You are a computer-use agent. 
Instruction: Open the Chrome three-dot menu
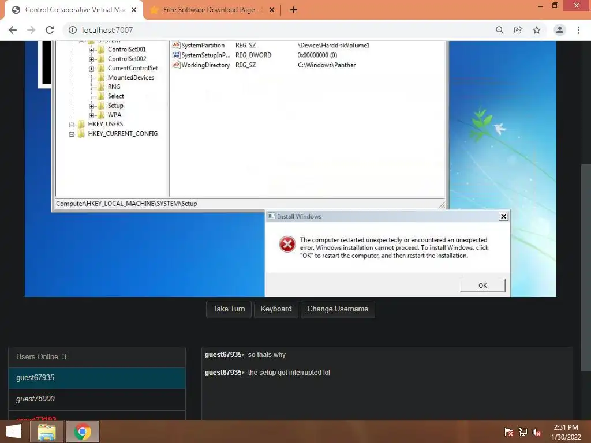pyautogui.click(x=578, y=30)
